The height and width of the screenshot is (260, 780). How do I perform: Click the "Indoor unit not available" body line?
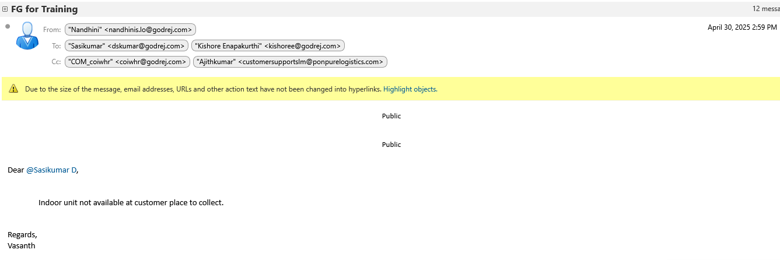click(x=131, y=203)
